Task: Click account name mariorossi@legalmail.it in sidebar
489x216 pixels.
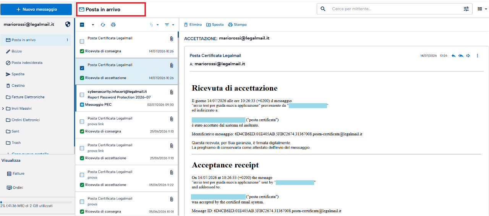Action: coord(29,24)
